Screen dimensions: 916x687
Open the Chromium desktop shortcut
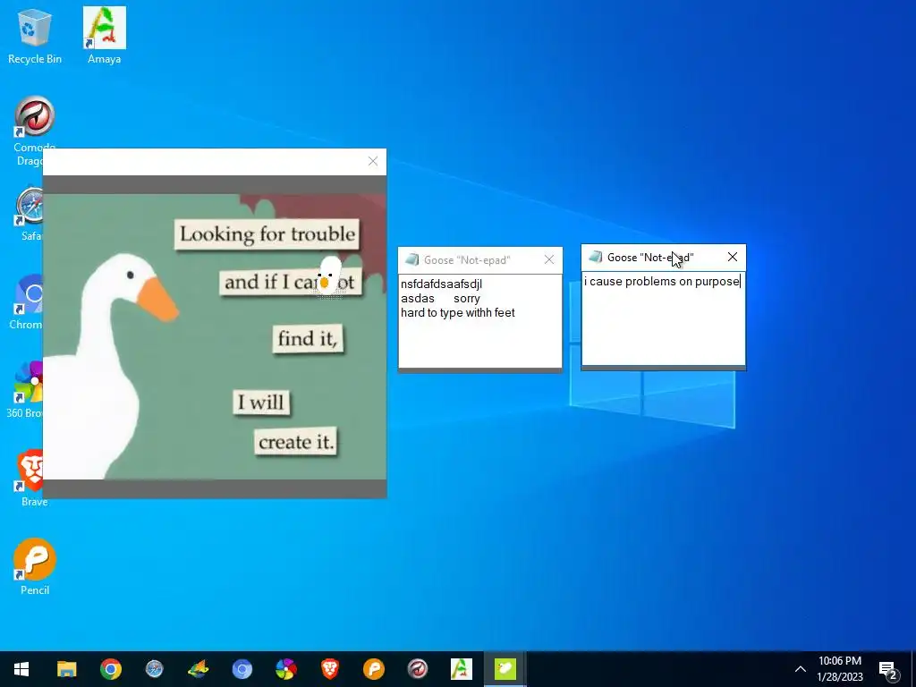click(x=26, y=302)
